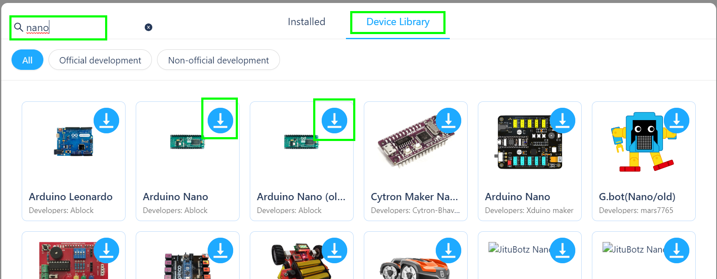Download the Arduino Leonardo device
The height and width of the screenshot is (279, 717).
click(106, 121)
